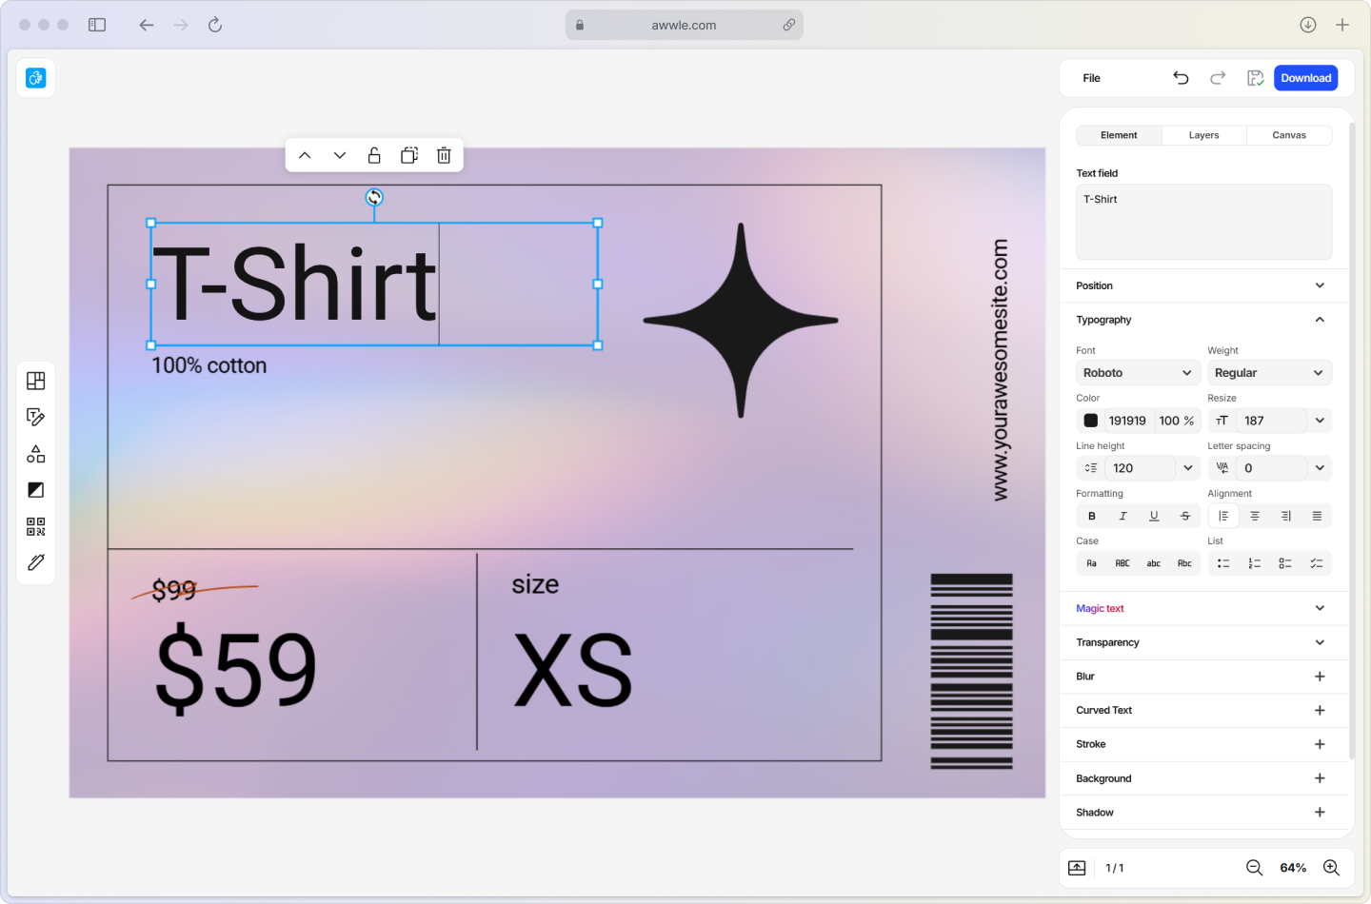The height and width of the screenshot is (904, 1371).
Task: Click the Download button
Action: (1305, 78)
